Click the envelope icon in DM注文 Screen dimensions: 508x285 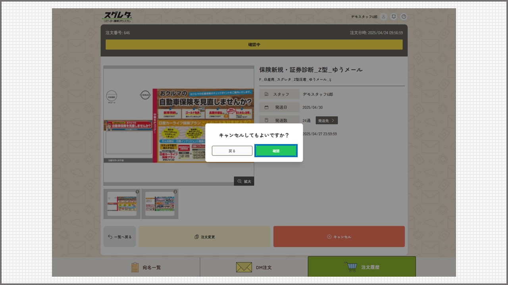point(244,267)
